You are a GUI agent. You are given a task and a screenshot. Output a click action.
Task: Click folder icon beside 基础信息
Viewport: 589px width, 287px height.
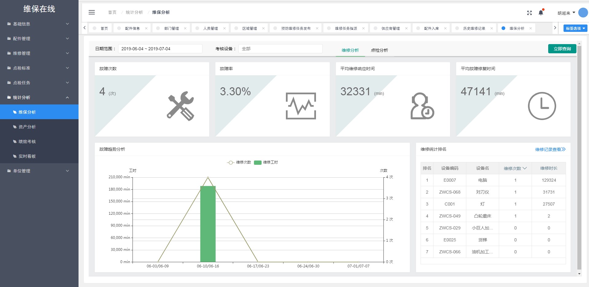click(9, 24)
